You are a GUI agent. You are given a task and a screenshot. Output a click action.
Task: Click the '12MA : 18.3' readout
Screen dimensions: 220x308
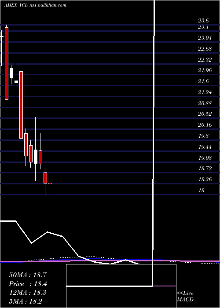click(27, 293)
